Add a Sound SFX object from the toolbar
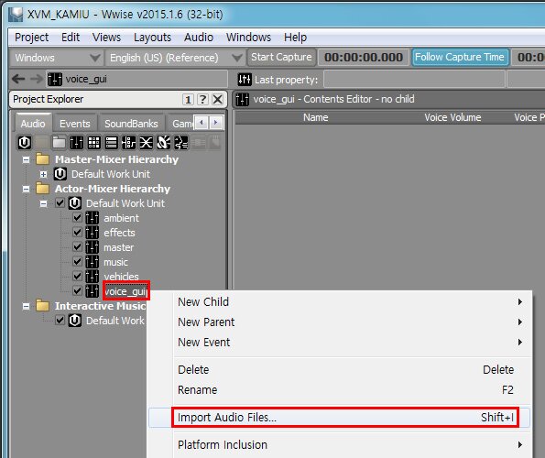Screen dimensions: 545x458 coord(163,143)
